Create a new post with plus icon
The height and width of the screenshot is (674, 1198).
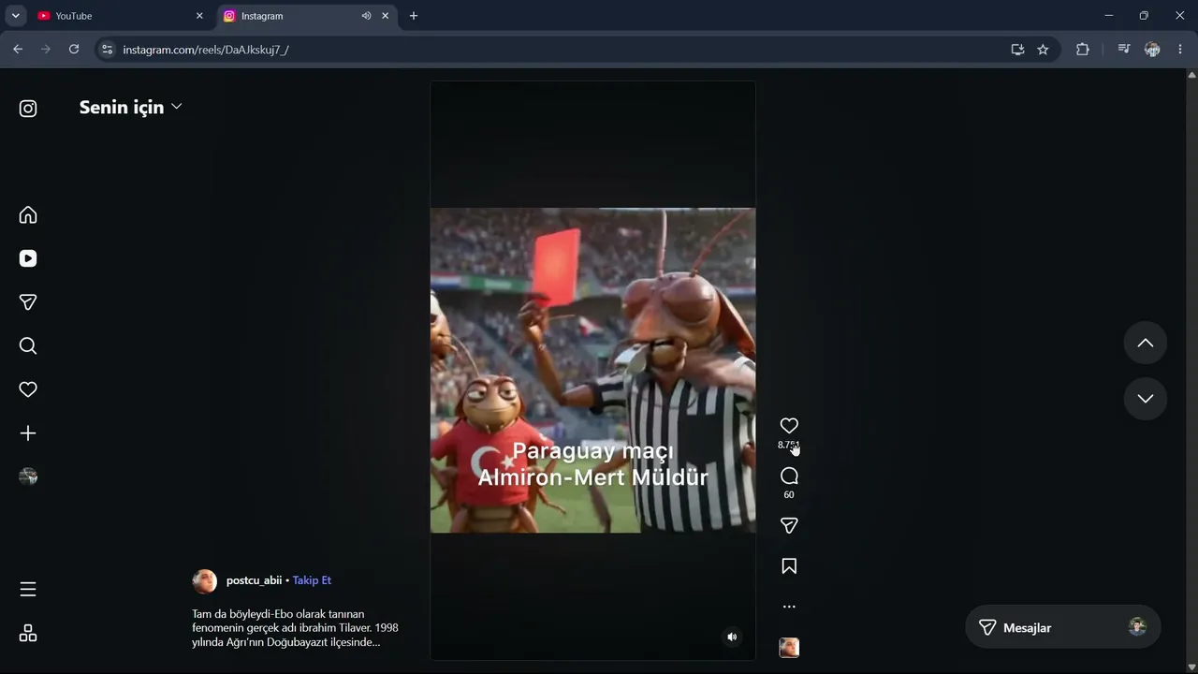28,433
